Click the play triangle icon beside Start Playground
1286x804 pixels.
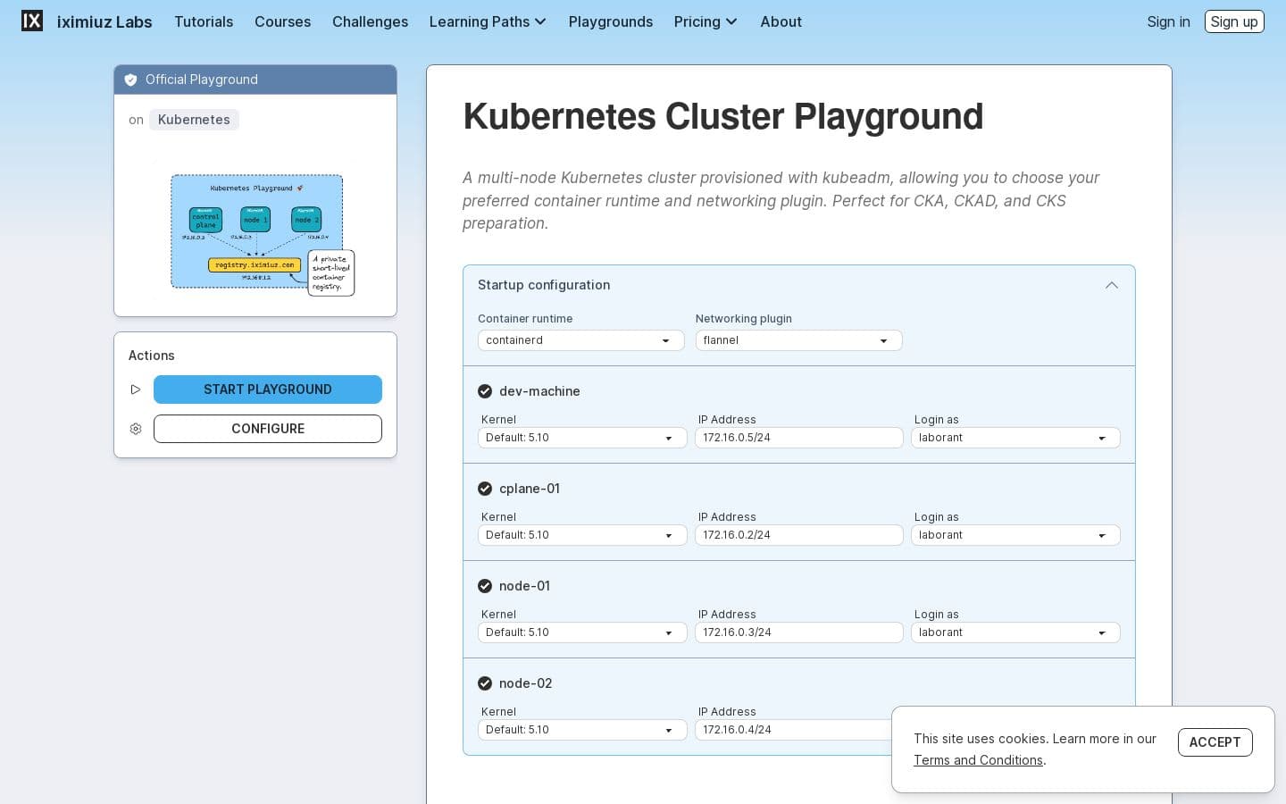point(136,389)
